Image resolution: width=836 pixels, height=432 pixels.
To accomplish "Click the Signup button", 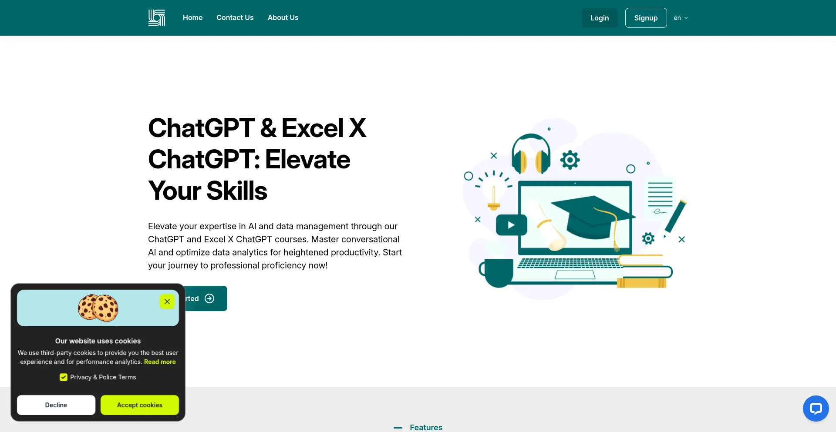I will tap(646, 18).
